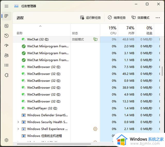165x147 pixels.
Task: Open the Processes page in sidebar
Action: 6,16
